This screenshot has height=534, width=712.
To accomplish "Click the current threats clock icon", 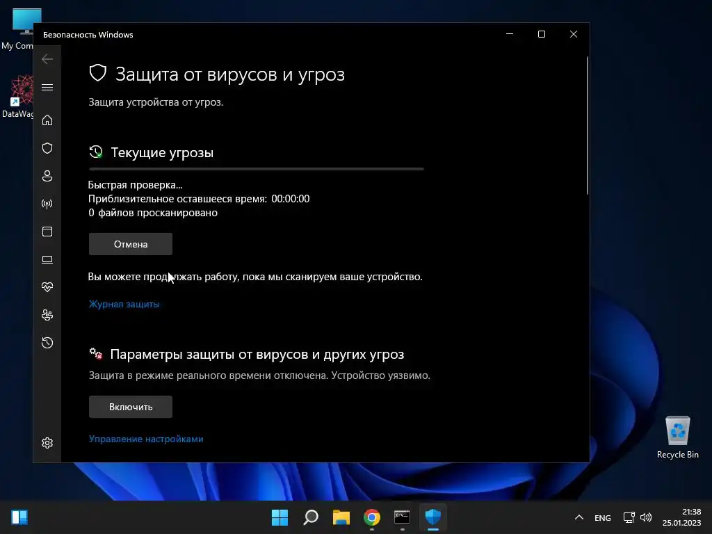I will (96, 152).
